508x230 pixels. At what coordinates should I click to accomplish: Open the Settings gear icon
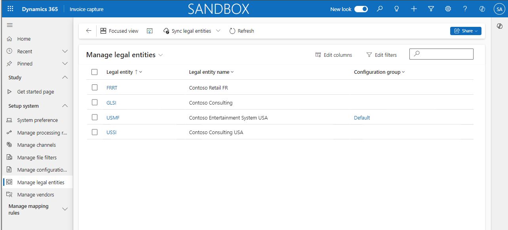[448, 9]
